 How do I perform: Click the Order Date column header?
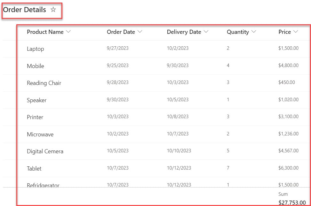click(x=121, y=32)
